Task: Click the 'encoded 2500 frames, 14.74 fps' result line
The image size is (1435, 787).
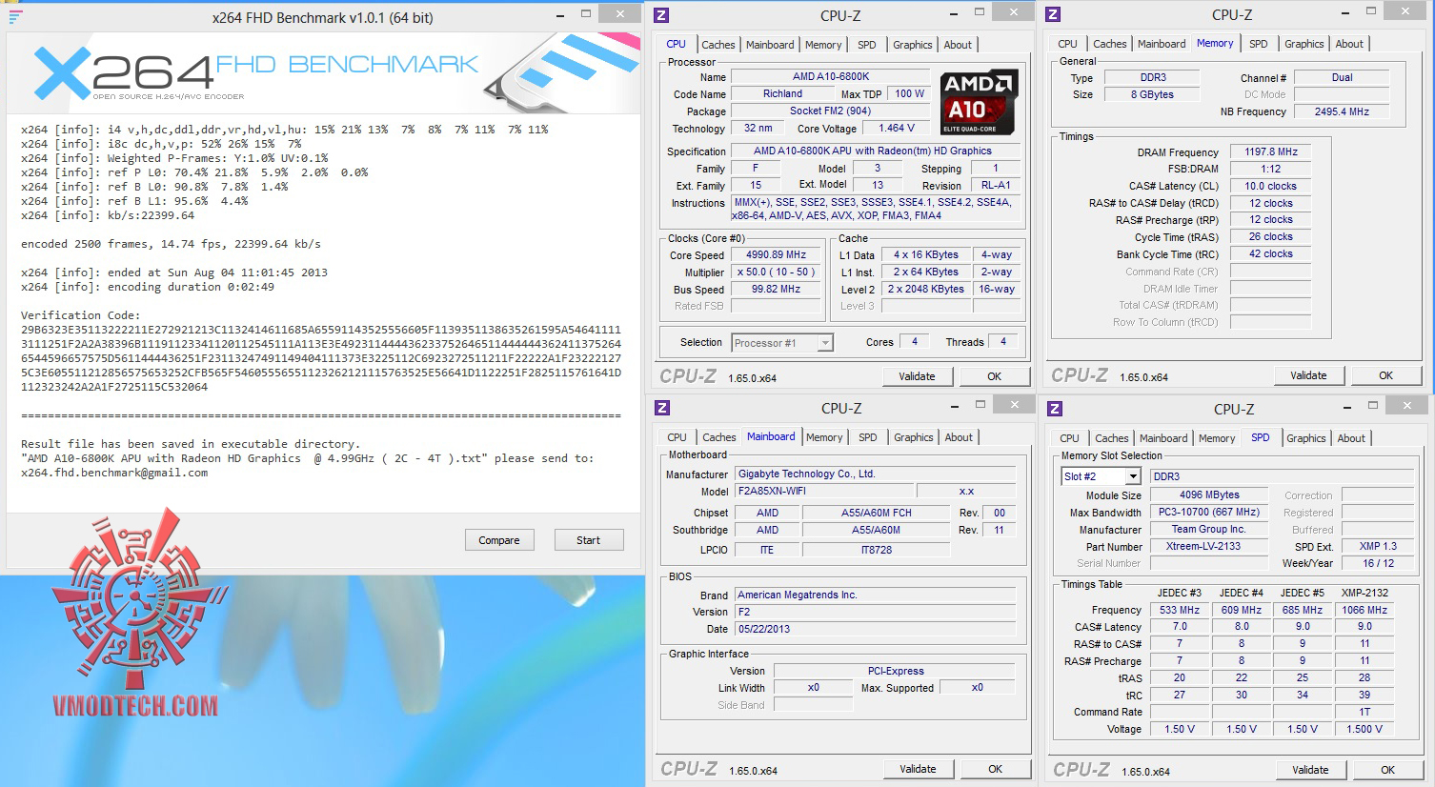Action: 171,244
